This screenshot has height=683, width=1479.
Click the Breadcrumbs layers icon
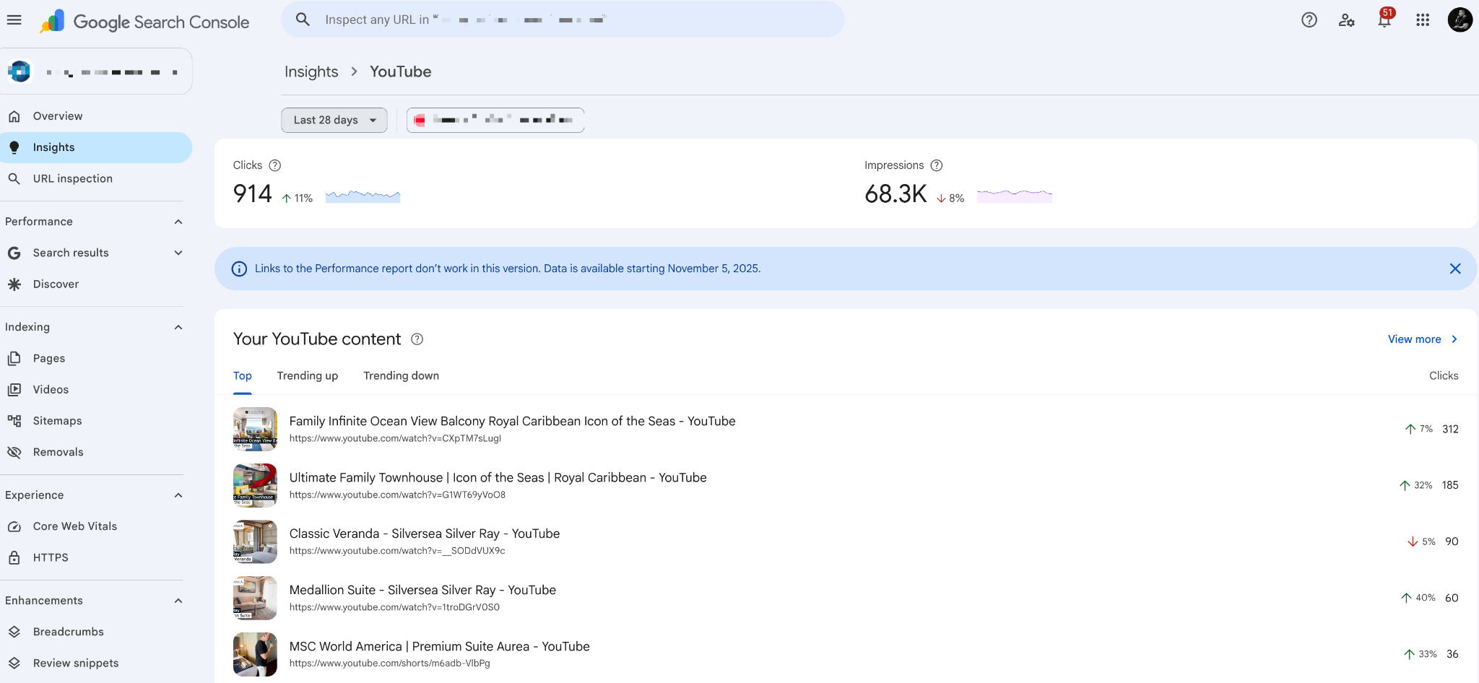(x=14, y=632)
